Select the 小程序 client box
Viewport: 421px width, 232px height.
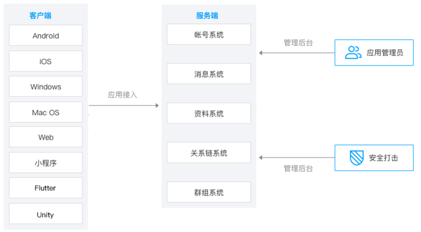tap(46, 163)
